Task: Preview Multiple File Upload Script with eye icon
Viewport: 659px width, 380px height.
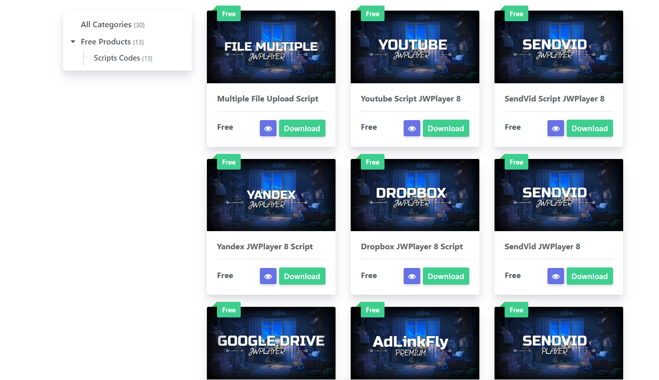Action: tap(268, 128)
